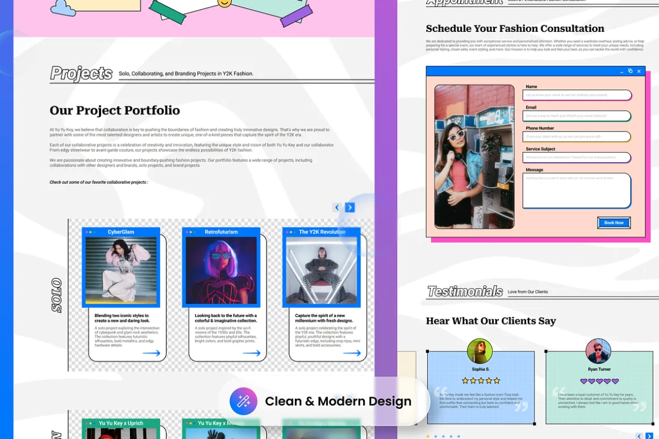The image size is (659, 439).
Task: Click the Email input field
Action: (x=577, y=116)
